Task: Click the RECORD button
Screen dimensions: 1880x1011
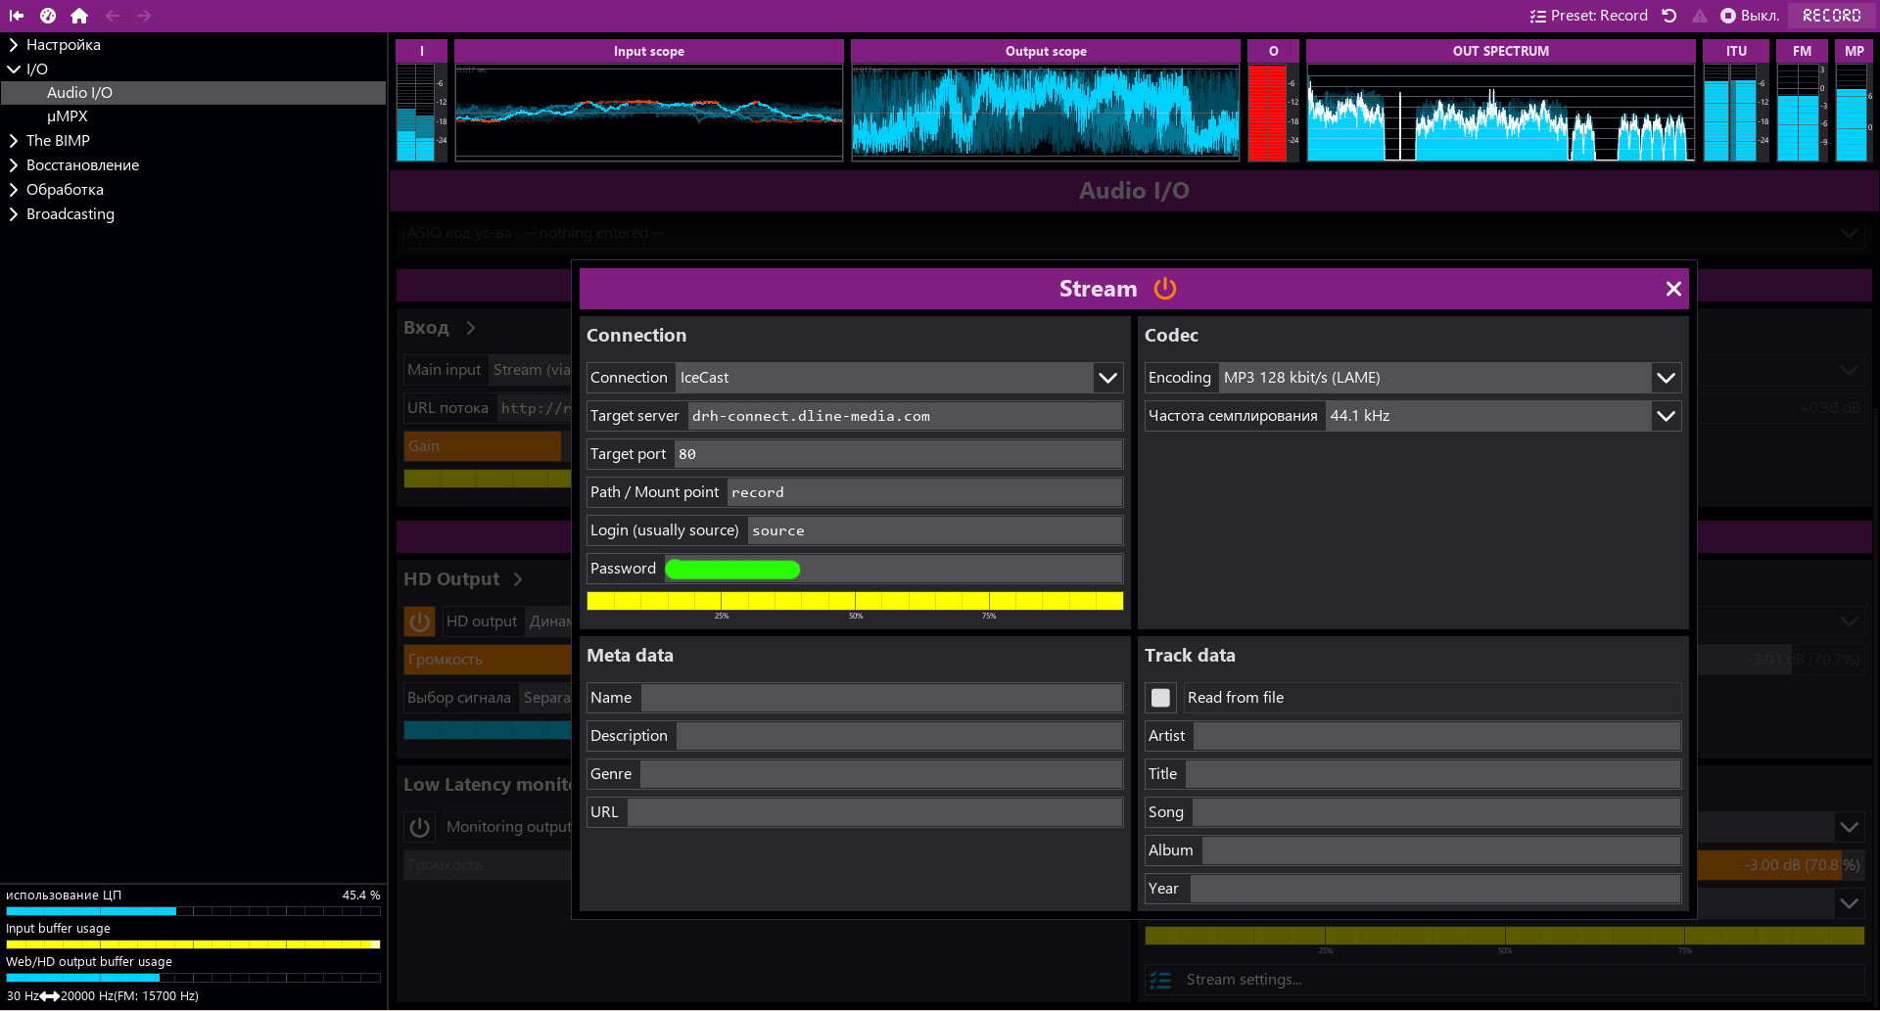Action: [x=1832, y=16]
